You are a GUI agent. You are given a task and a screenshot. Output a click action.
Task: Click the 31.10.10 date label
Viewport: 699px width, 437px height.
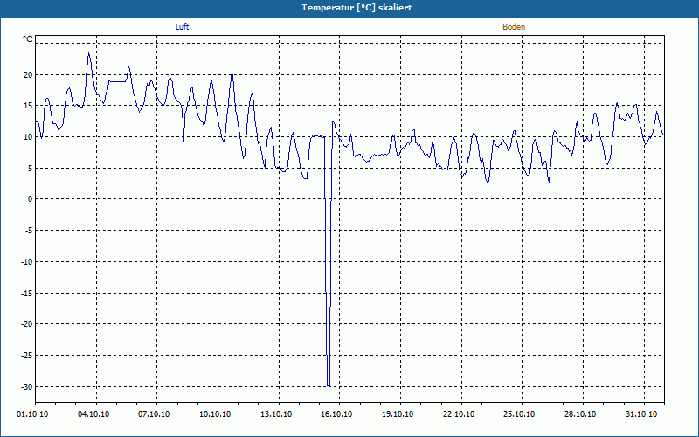641,414
